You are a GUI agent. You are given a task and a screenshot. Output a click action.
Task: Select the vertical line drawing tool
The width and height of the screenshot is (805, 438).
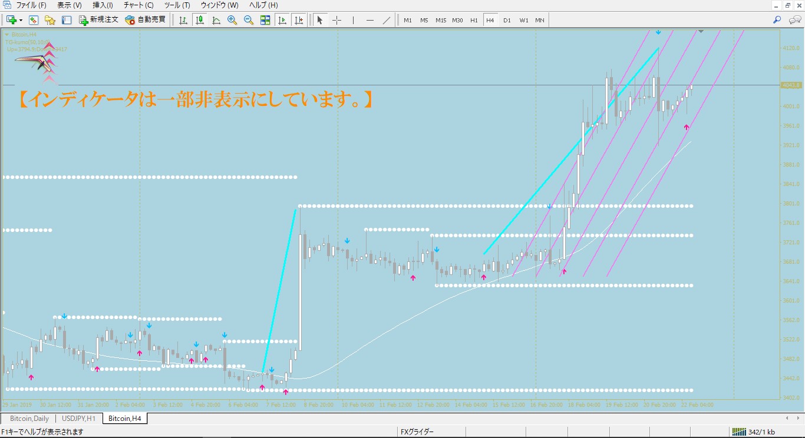tap(353, 20)
